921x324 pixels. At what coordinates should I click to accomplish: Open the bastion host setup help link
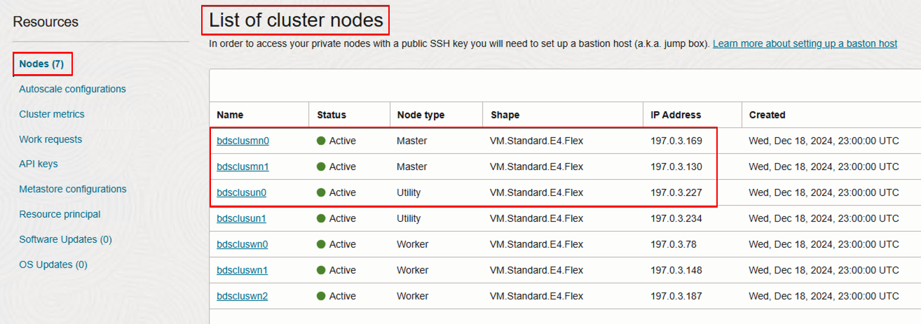pos(805,43)
